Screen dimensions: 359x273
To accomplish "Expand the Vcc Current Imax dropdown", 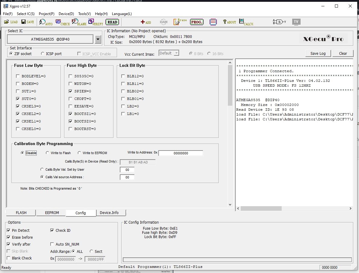I will click(x=176, y=53).
